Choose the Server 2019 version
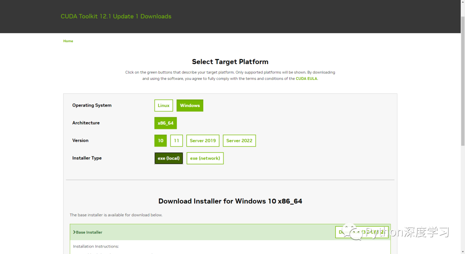Screen dimensions: 465x254 point(203,141)
